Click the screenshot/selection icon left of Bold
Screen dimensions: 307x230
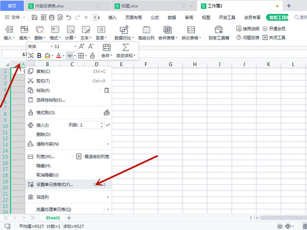click(31, 56)
